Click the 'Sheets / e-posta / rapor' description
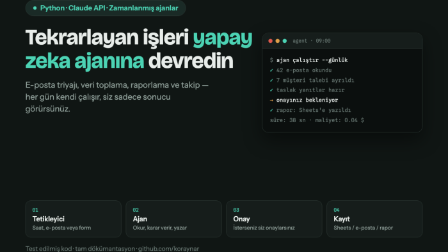The height and width of the screenshot is (252, 448). (x=363, y=228)
